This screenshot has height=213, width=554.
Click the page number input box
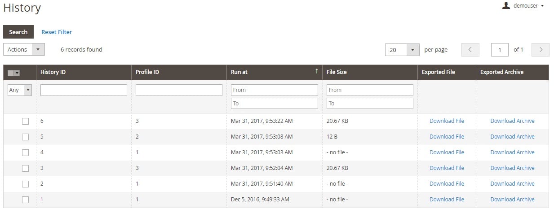pyautogui.click(x=500, y=50)
